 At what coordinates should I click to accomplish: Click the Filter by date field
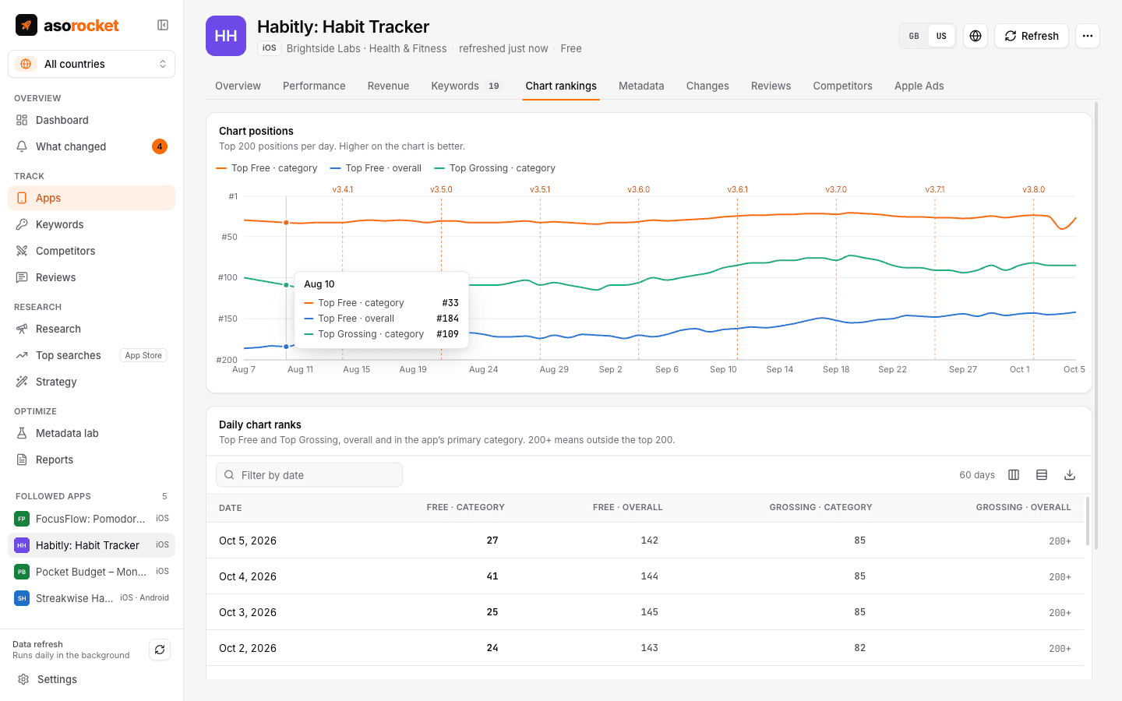(309, 475)
